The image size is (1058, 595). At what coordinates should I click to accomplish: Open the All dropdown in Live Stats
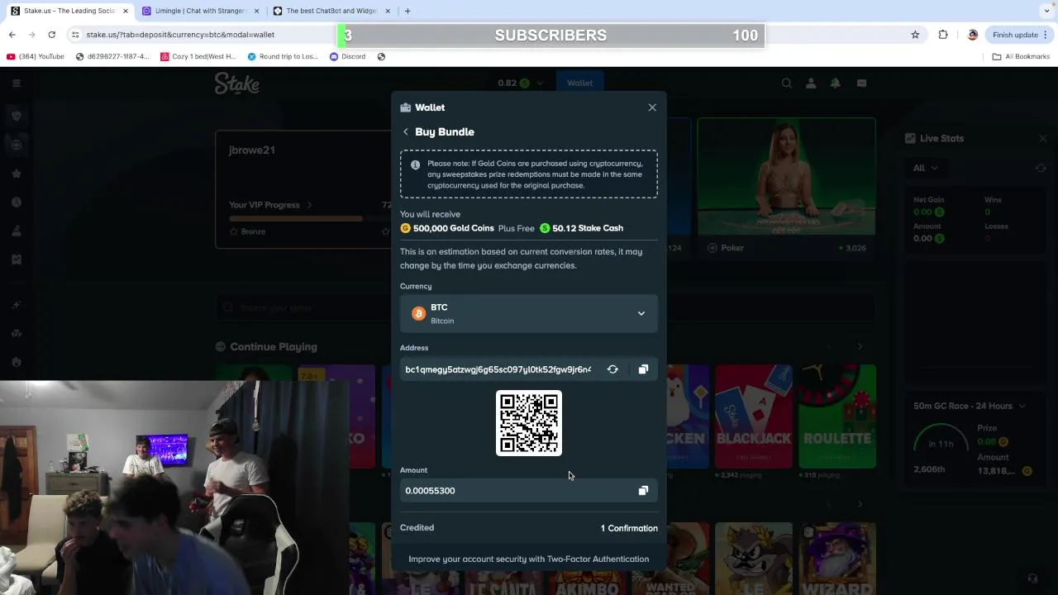(x=925, y=168)
